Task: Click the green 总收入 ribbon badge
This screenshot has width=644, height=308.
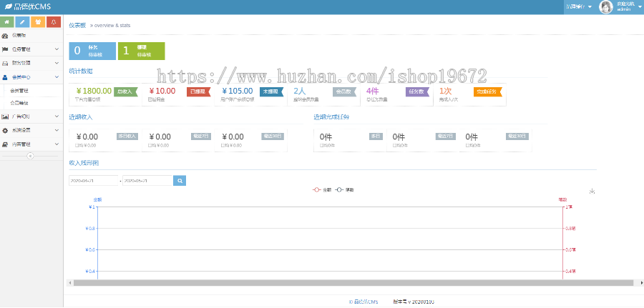Action: (126, 91)
